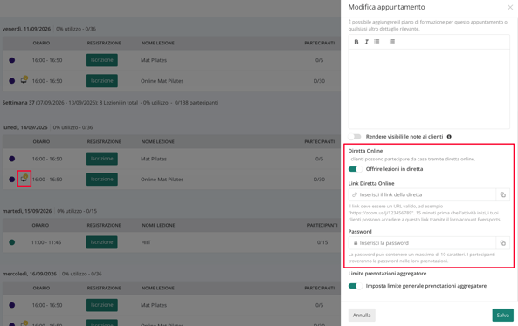
Task: Click livestream icon on lunedì Online Mat Pilates
Action: (24, 179)
